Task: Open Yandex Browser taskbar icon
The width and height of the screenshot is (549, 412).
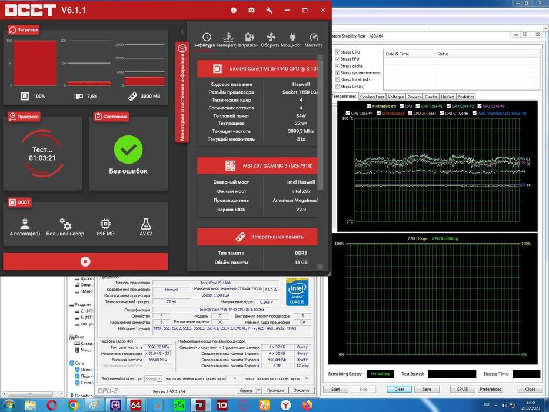Action: pos(286,406)
